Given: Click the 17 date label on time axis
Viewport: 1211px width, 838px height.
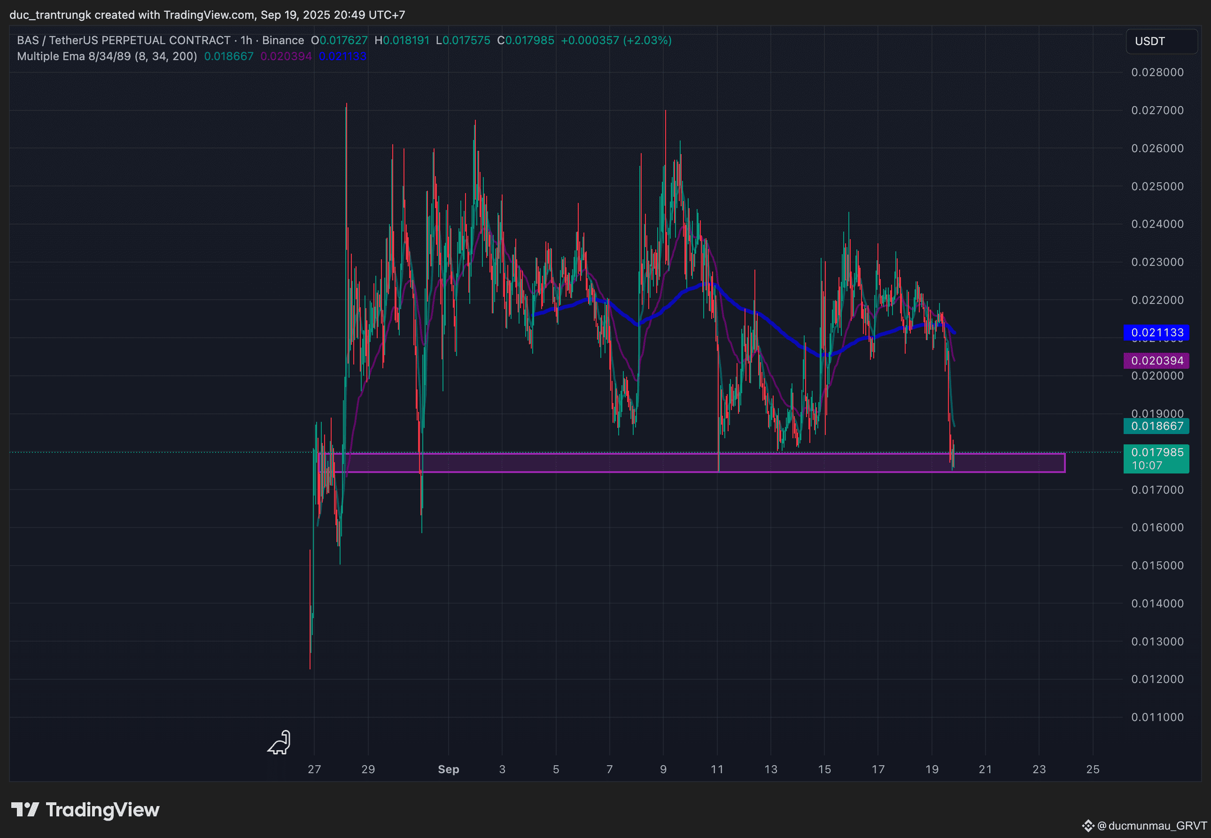Looking at the screenshot, I should click(878, 769).
